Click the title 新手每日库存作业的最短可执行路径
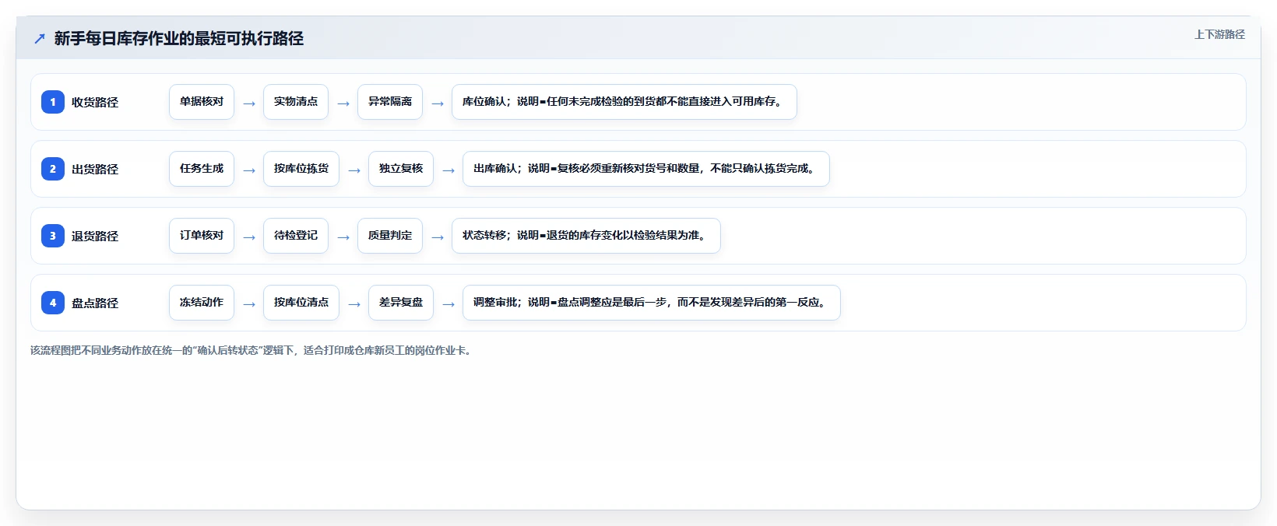Viewport: 1277px width, 526px height. point(179,39)
